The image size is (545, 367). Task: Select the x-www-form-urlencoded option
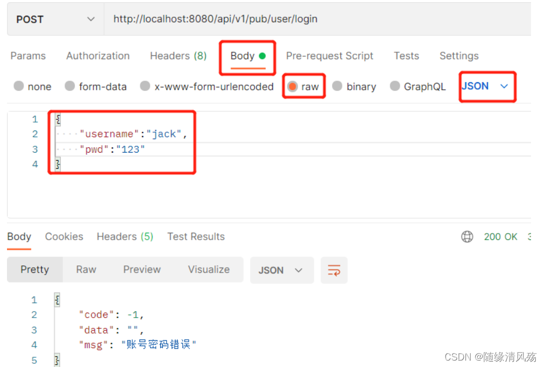point(206,86)
